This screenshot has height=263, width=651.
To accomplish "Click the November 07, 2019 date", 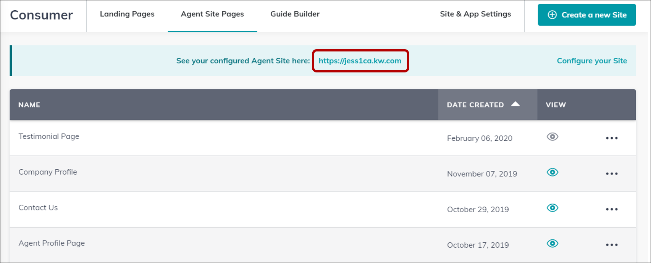I will [x=482, y=174].
